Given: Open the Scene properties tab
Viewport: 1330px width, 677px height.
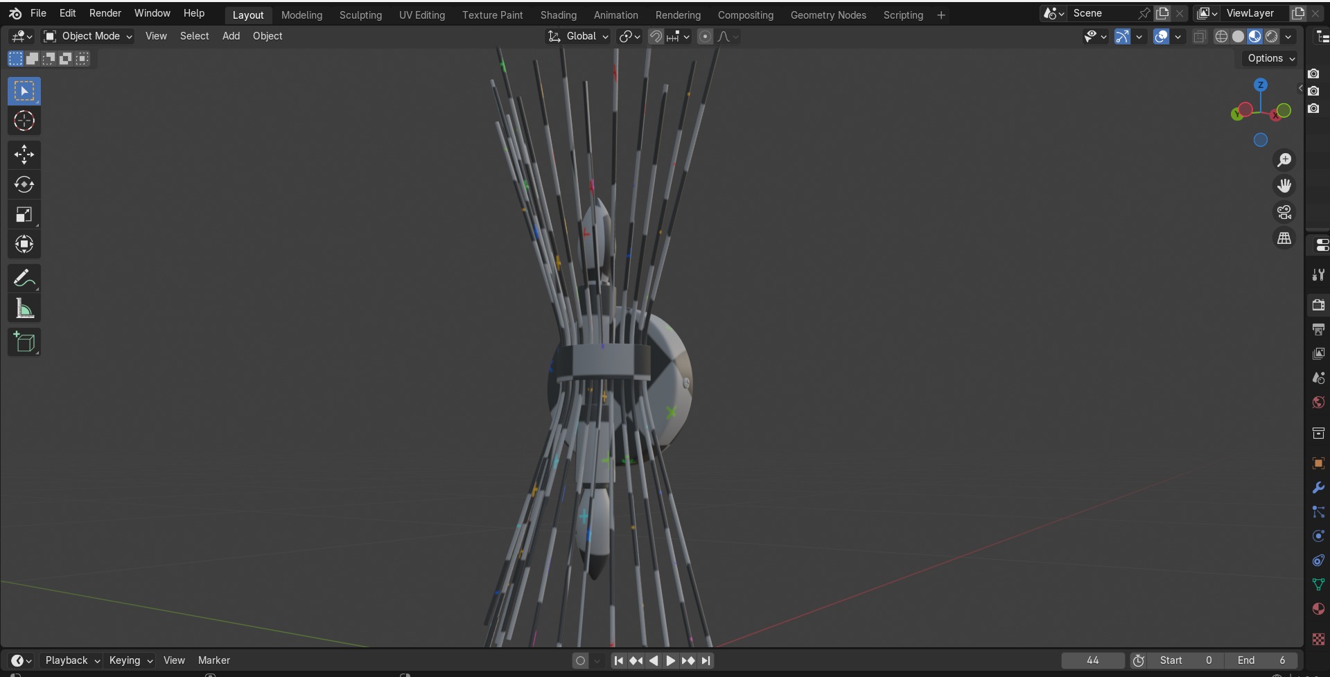Looking at the screenshot, I should pyautogui.click(x=1318, y=378).
